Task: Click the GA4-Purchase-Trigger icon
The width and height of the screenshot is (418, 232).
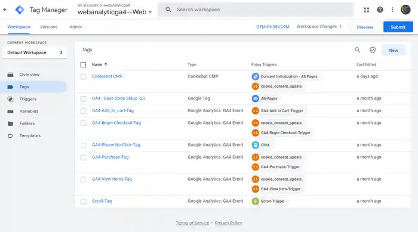Action: 256,167
